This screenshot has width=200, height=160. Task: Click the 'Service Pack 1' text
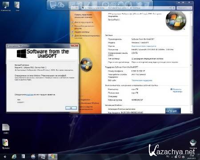[114, 20]
